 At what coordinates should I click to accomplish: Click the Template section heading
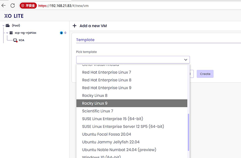(85, 40)
